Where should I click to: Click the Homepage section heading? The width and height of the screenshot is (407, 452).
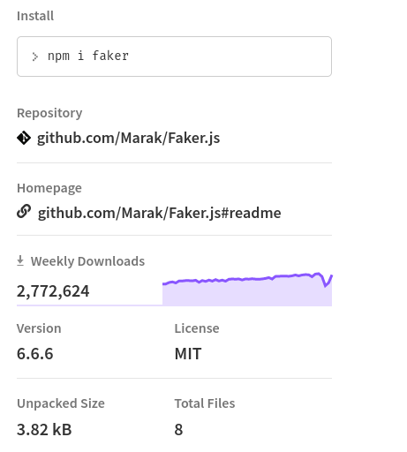[x=49, y=188]
